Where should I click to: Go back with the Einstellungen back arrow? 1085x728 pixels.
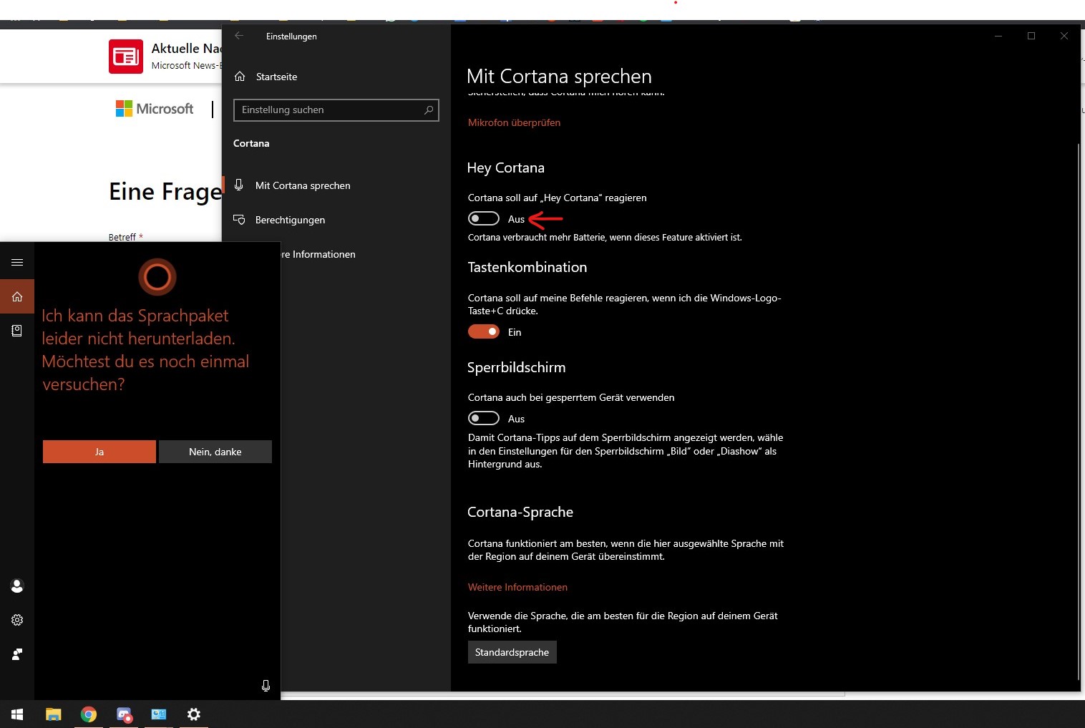coord(239,36)
